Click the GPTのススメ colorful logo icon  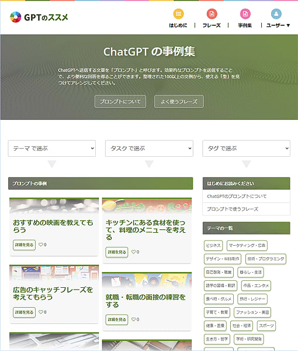click(15, 17)
